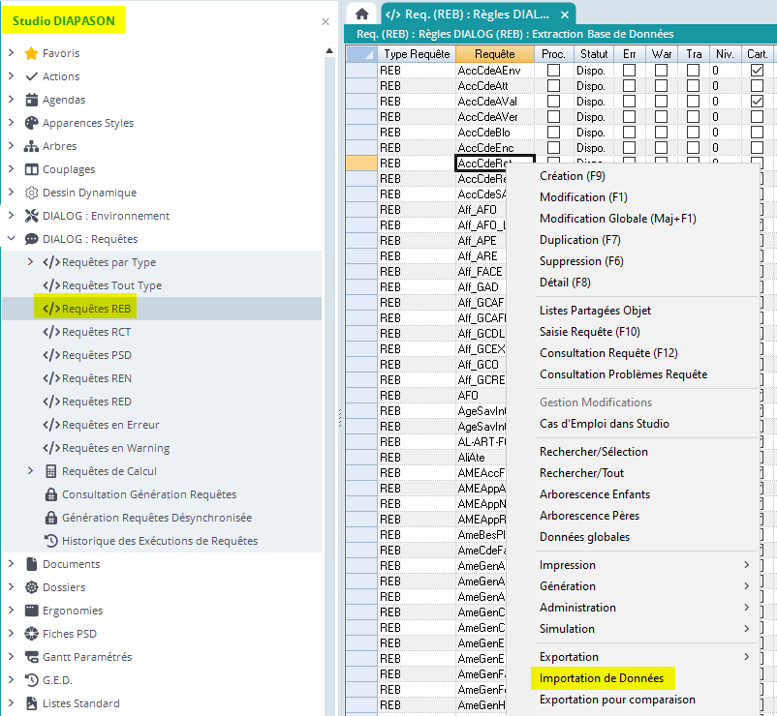The height and width of the screenshot is (716, 777).
Task: Expand the Requêtes par Type node
Action: [30, 262]
